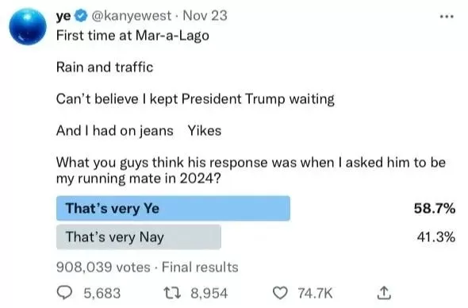The image size is (468, 308).
Task: Click the 8,954 retweets count
Action: point(209,293)
